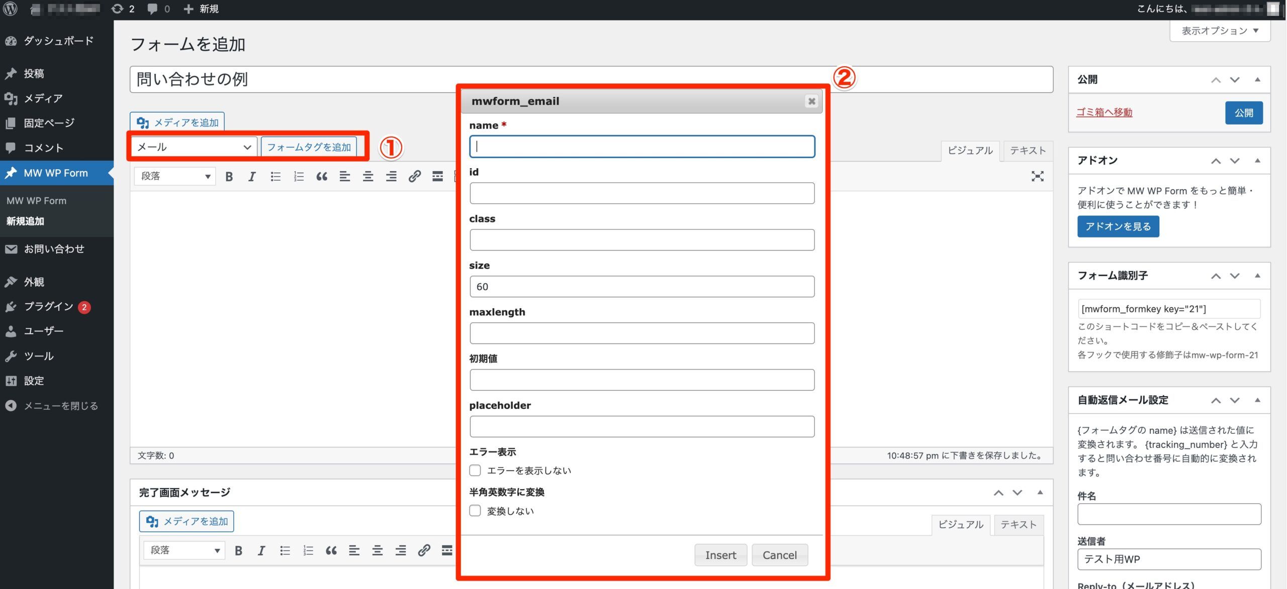The height and width of the screenshot is (589, 1287).
Task: Expand the 表示オプション panel
Action: (x=1219, y=30)
